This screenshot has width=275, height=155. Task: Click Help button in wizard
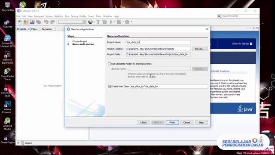click(201, 122)
